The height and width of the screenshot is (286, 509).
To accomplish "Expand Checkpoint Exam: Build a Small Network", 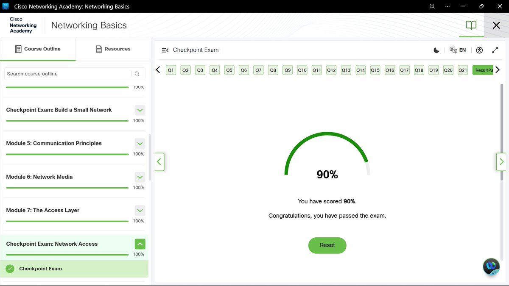I will click(140, 110).
